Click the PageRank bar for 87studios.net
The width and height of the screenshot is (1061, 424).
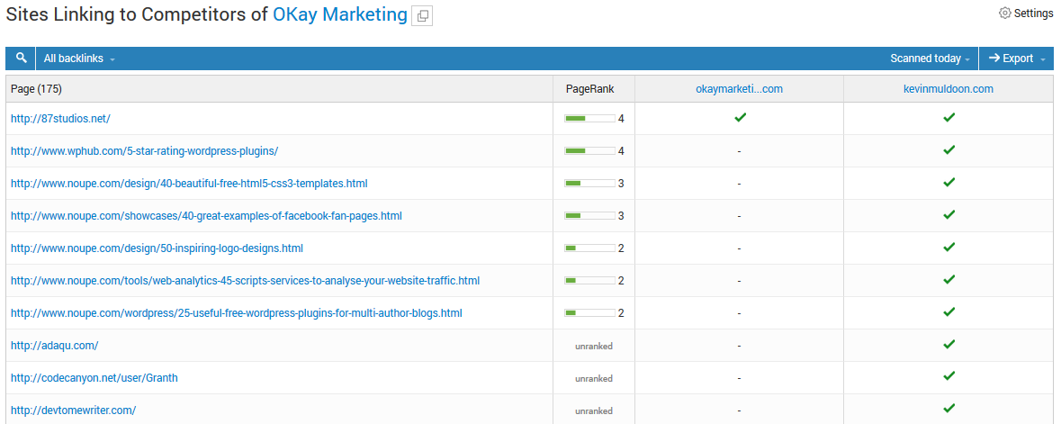click(589, 119)
